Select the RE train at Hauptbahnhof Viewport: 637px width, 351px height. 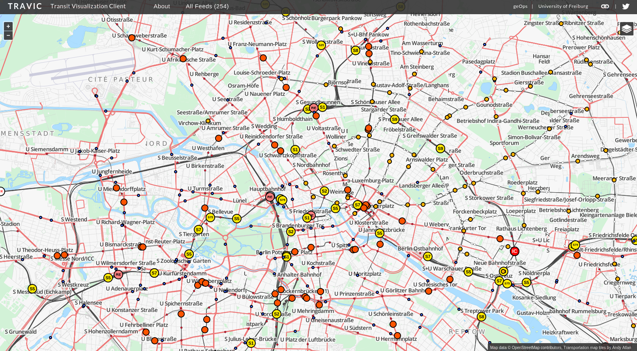pos(270,197)
